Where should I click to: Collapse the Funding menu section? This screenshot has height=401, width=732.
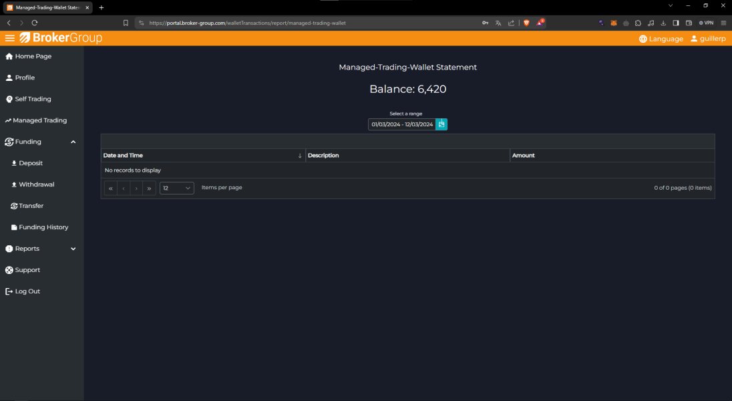click(73, 142)
